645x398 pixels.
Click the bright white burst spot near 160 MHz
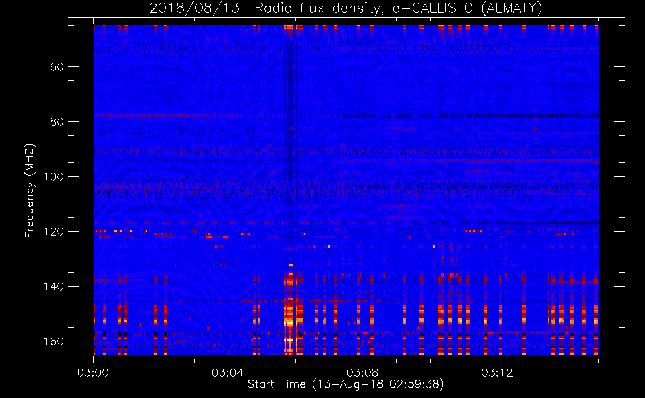pos(289,339)
